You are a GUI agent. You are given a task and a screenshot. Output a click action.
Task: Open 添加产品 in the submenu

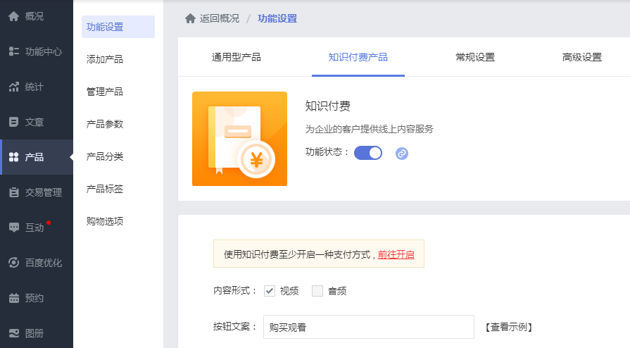click(x=104, y=59)
